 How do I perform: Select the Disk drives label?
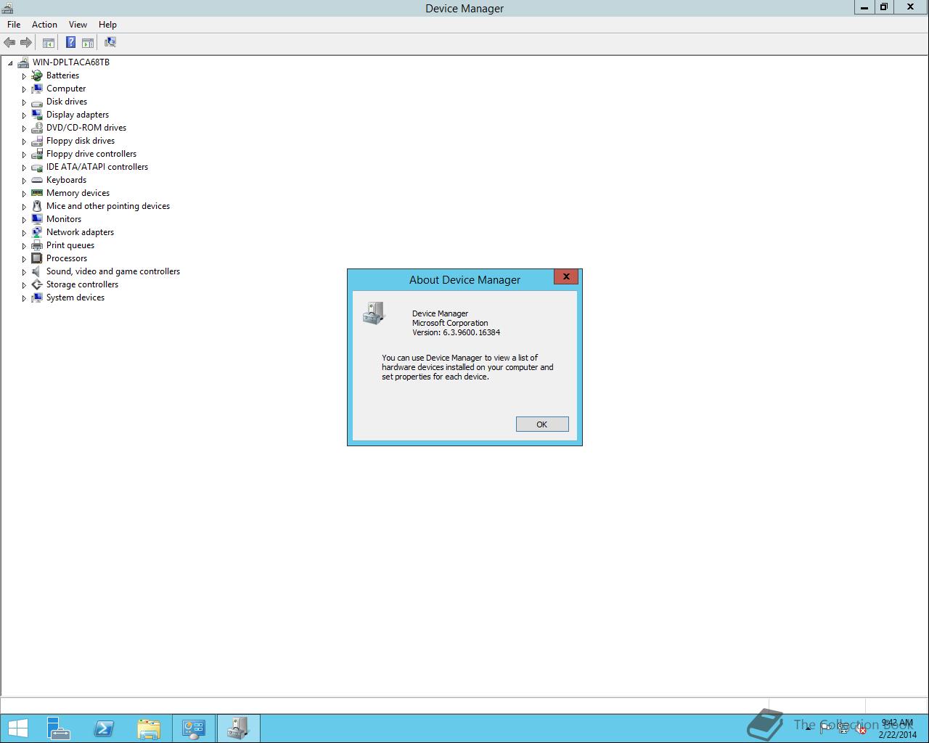tap(67, 102)
